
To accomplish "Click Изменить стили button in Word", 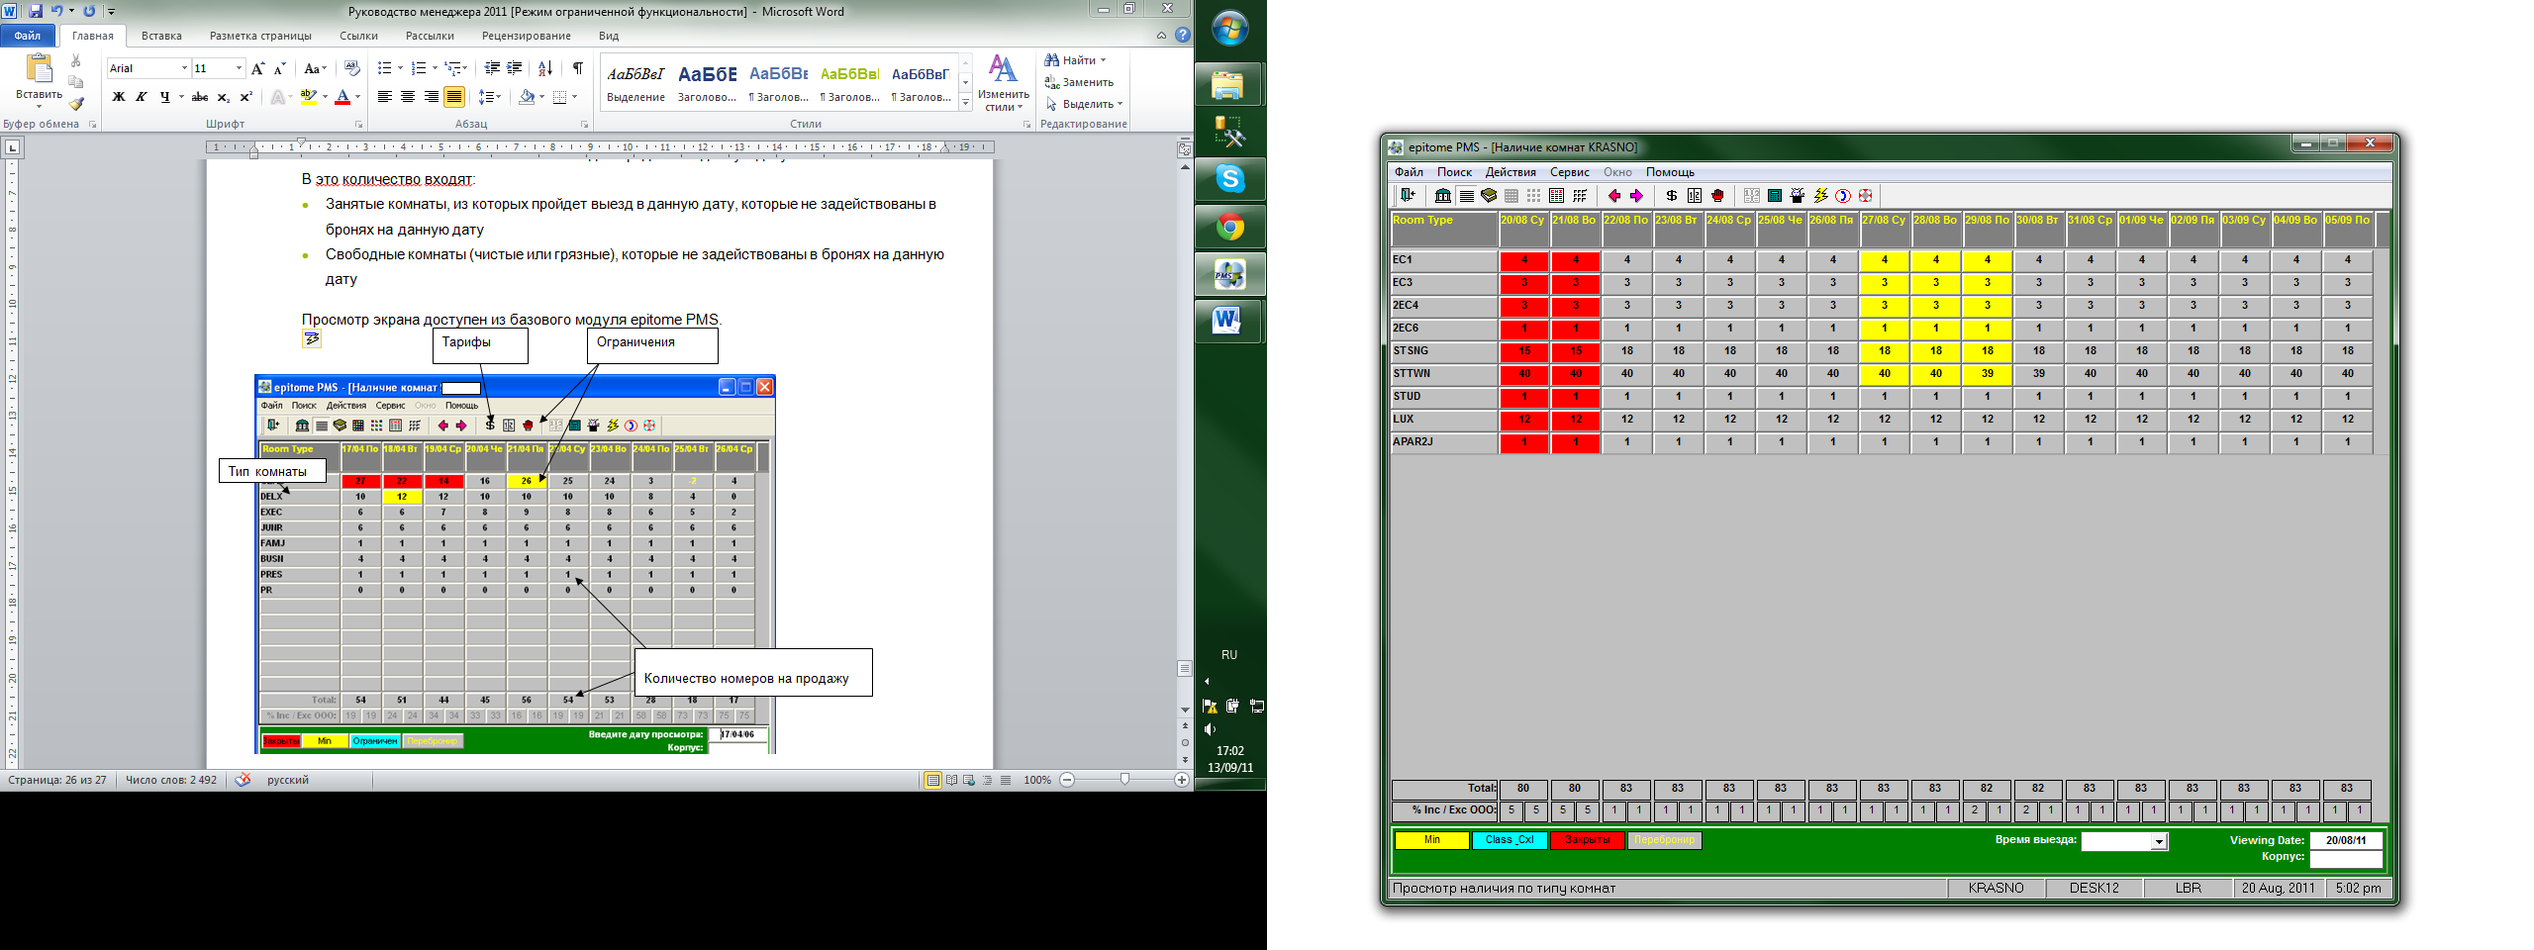I will point(1003,83).
